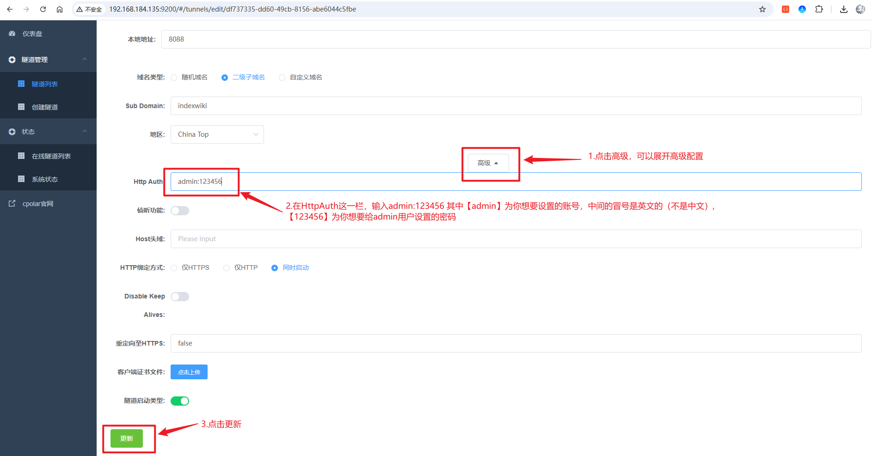This screenshot has width=872, height=456.
Task: Click the browser address bar URL
Action: pyautogui.click(x=233, y=9)
